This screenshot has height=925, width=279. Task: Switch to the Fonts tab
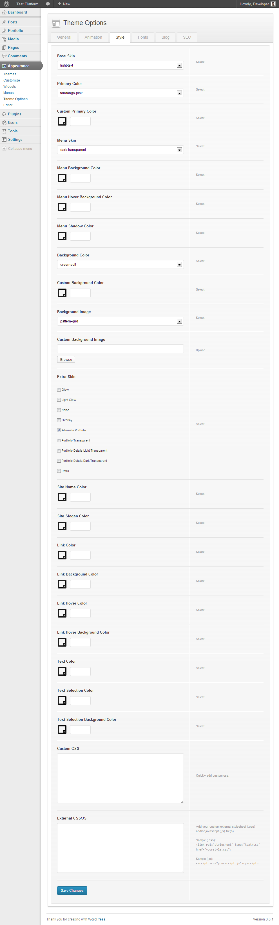[143, 37]
